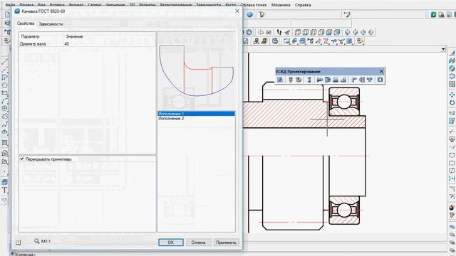This screenshot has width=456, height=256.
Task: Click the first wireframe cube view icon
Action: pyautogui.click(x=298, y=32)
